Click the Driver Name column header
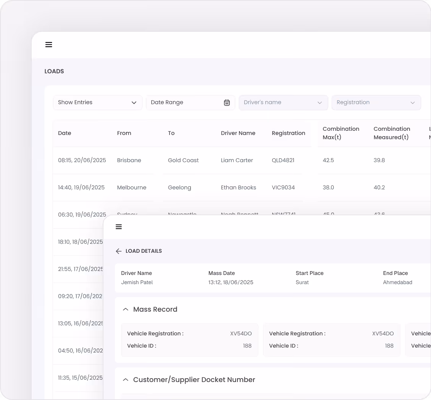This screenshot has width=431, height=400. click(x=238, y=133)
